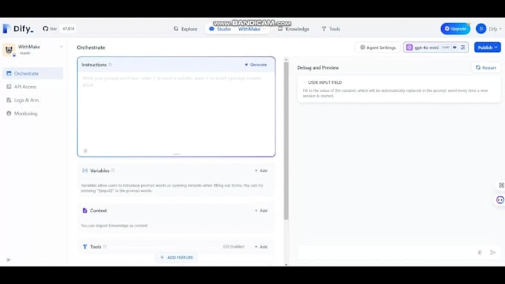Click the Orchestrate page heading

[x=91, y=47]
